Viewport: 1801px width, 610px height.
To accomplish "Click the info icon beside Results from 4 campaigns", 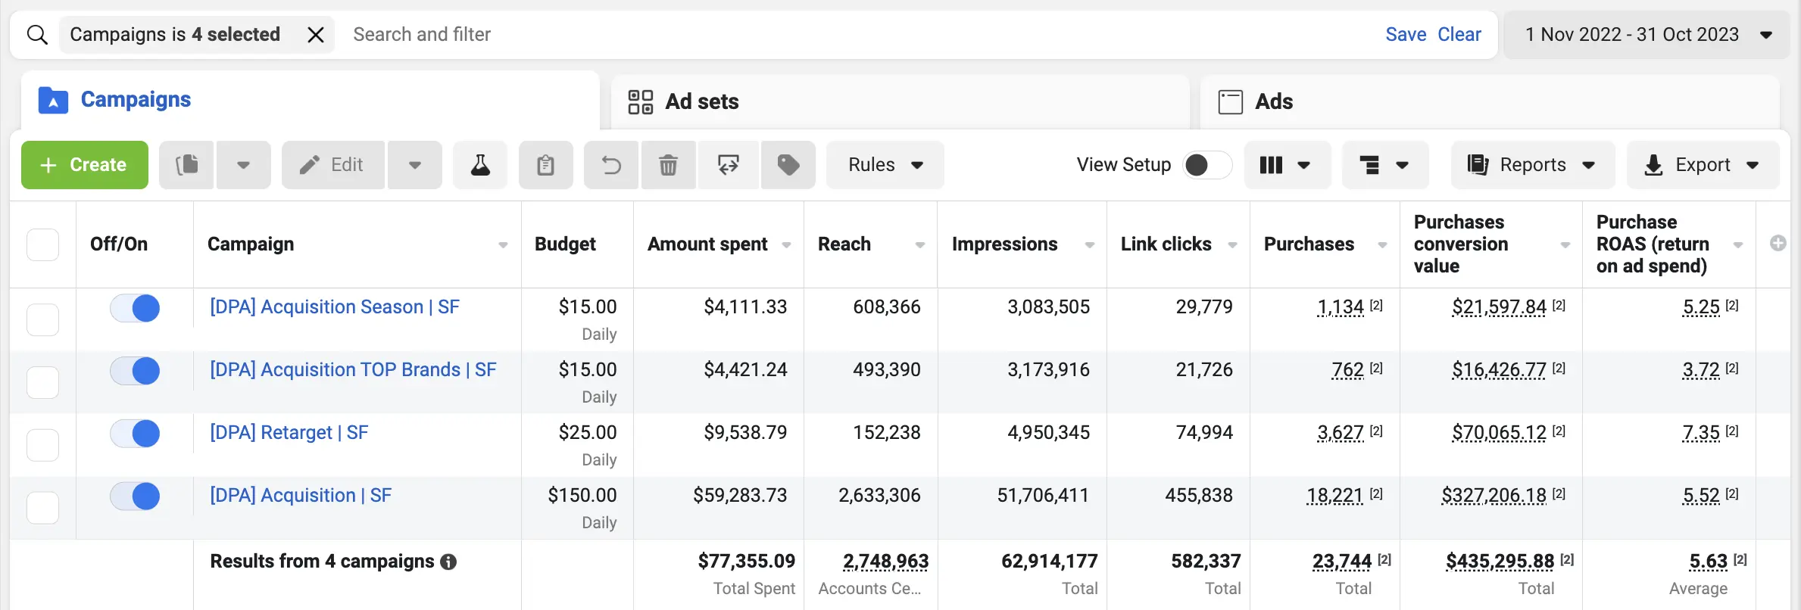I will pyautogui.click(x=448, y=562).
